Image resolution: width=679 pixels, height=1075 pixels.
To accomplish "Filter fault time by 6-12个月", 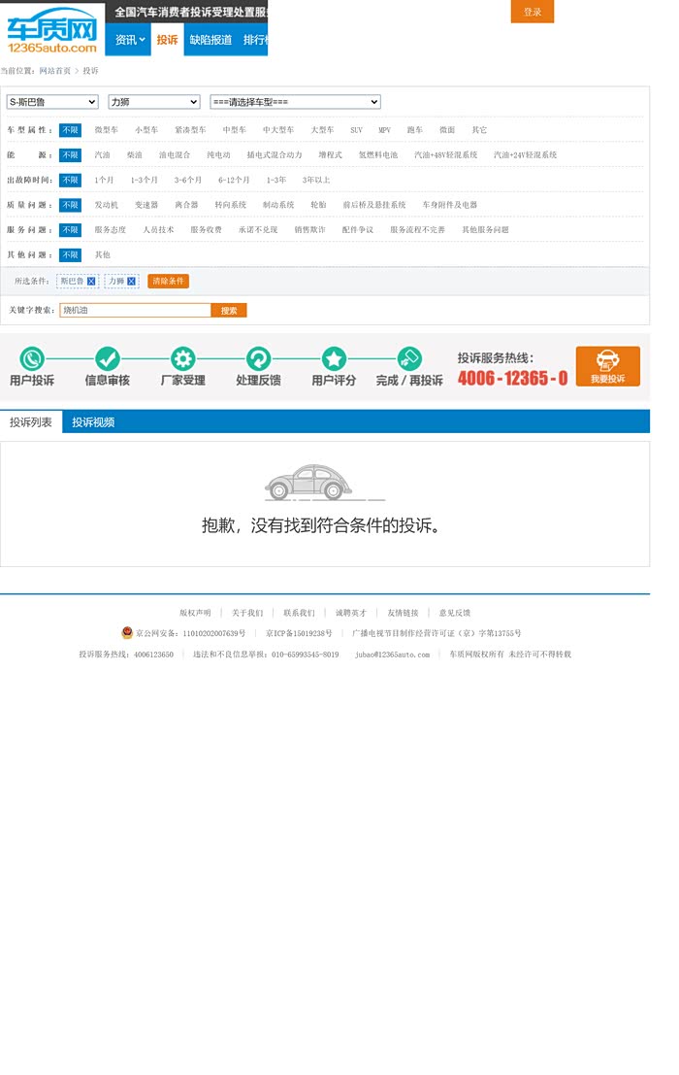I will (x=234, y=180).
